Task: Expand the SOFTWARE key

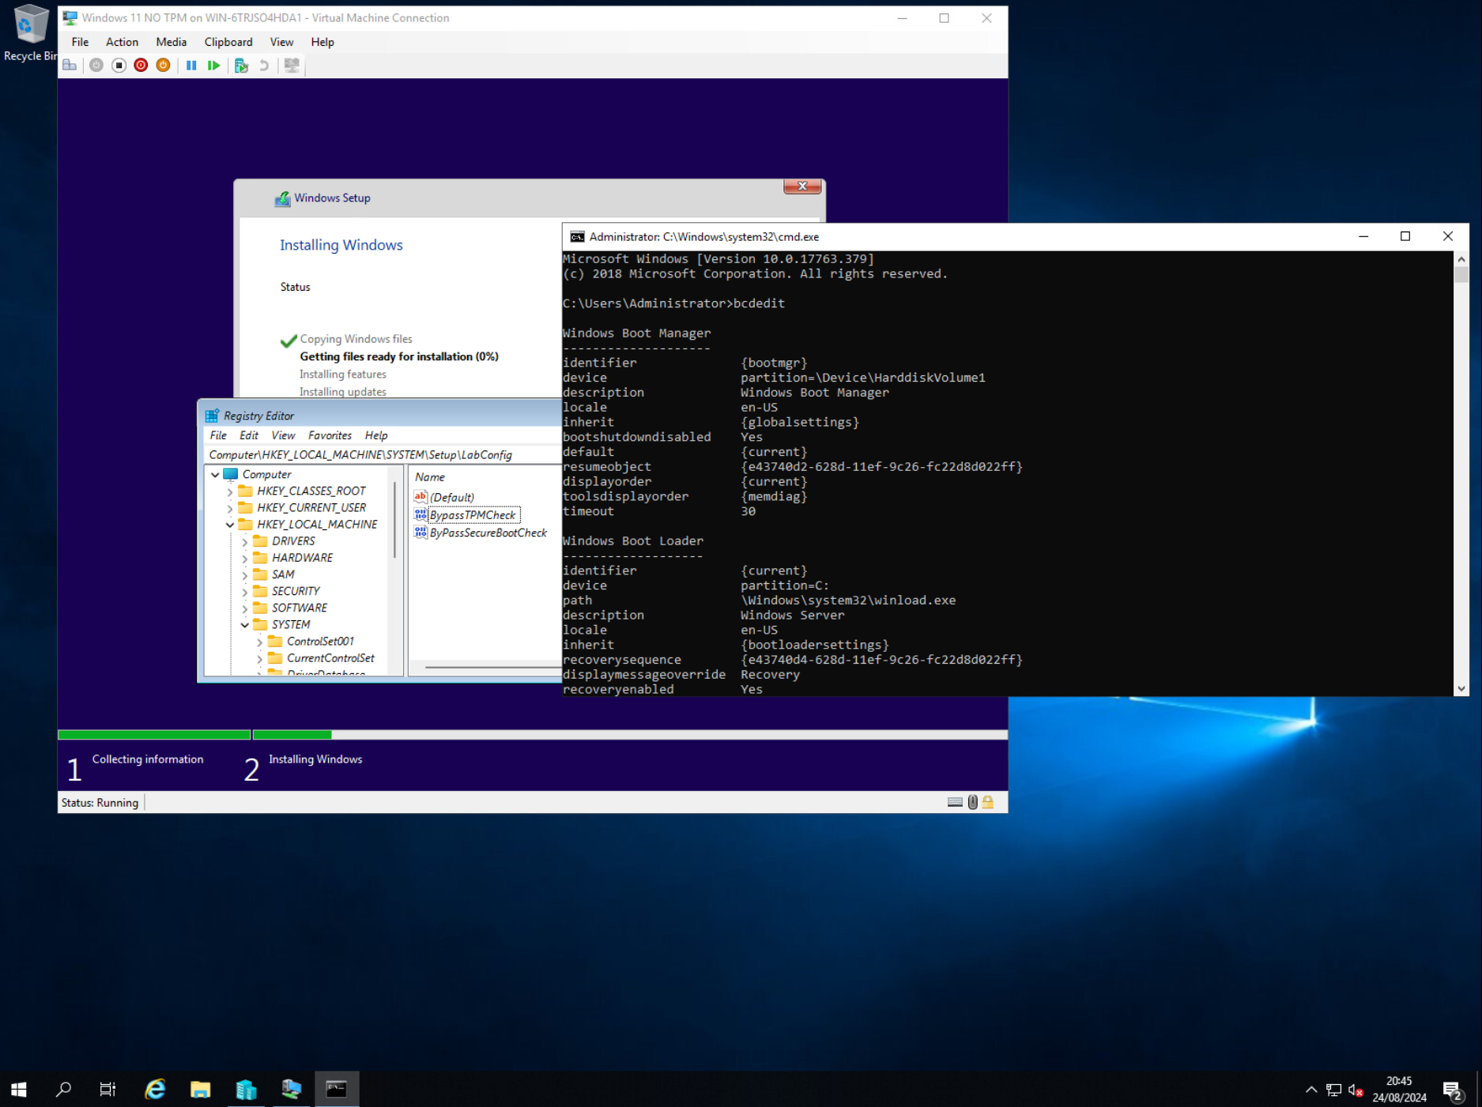Action: 244,608
